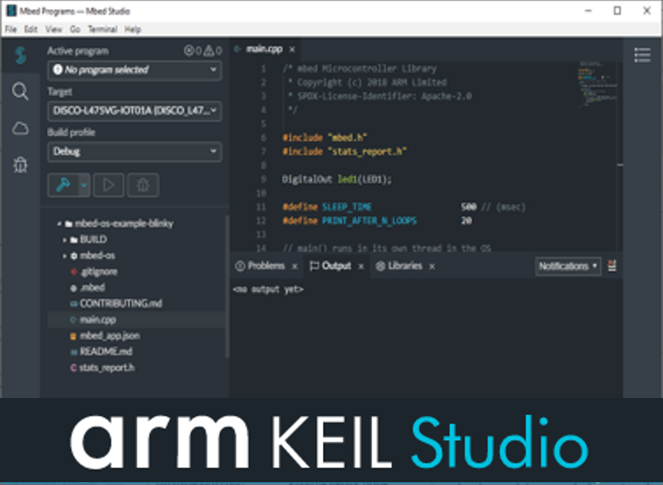Collapse the mbed-os-example-blinky folder
Image resolution: width=663 pixels, height=485 pixels.
click(59, 223)
